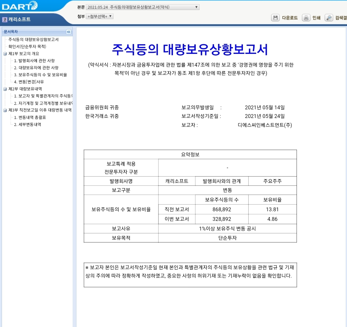The image size is (347, 327).
Task: Go to 1. 발행회사에 관한 사항
Action: coord(34,61)
